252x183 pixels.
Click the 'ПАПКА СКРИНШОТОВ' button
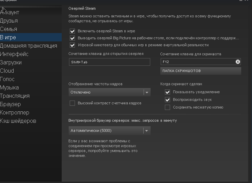pos(200,71)
